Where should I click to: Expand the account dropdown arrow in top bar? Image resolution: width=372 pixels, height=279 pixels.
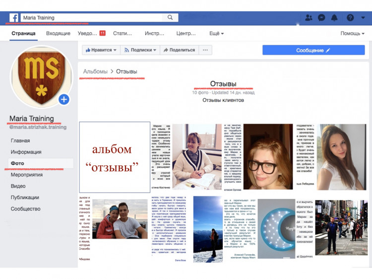363,18
